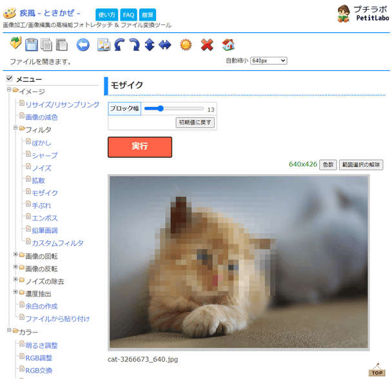
Task: Save the image with the floppy disk icon
Action: [x=32, y=44]
